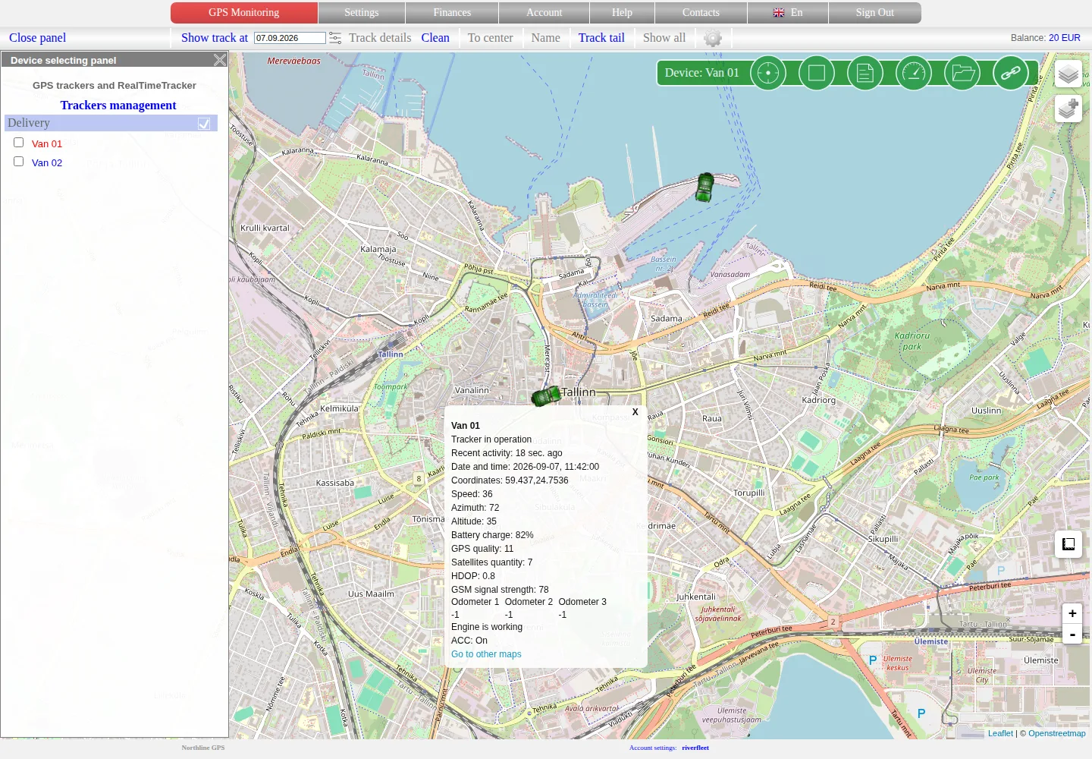Select Van 01 in device list
Image resolution: width=1092 pixels, height=759 pixels.
(x=47, y=143)
